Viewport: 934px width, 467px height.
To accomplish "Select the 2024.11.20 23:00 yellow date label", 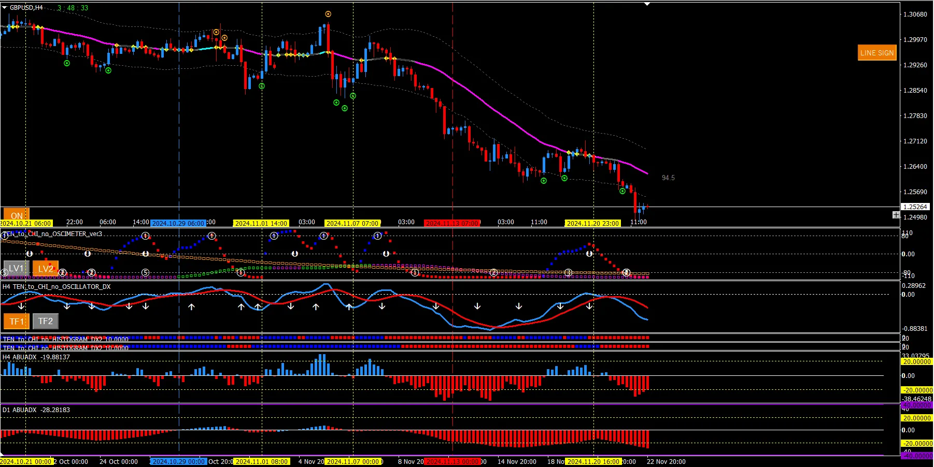I will (593, 224).
